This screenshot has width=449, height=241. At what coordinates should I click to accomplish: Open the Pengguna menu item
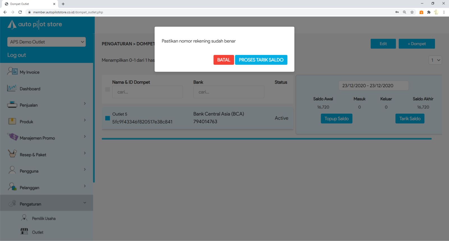click(29, 171)
